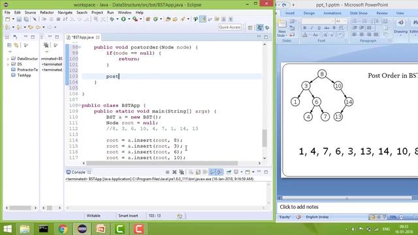Image resolution: width=418 pixels, height=235 pixels.
Task: Open the PowerPoint font size dropdown
Action: 345,21
